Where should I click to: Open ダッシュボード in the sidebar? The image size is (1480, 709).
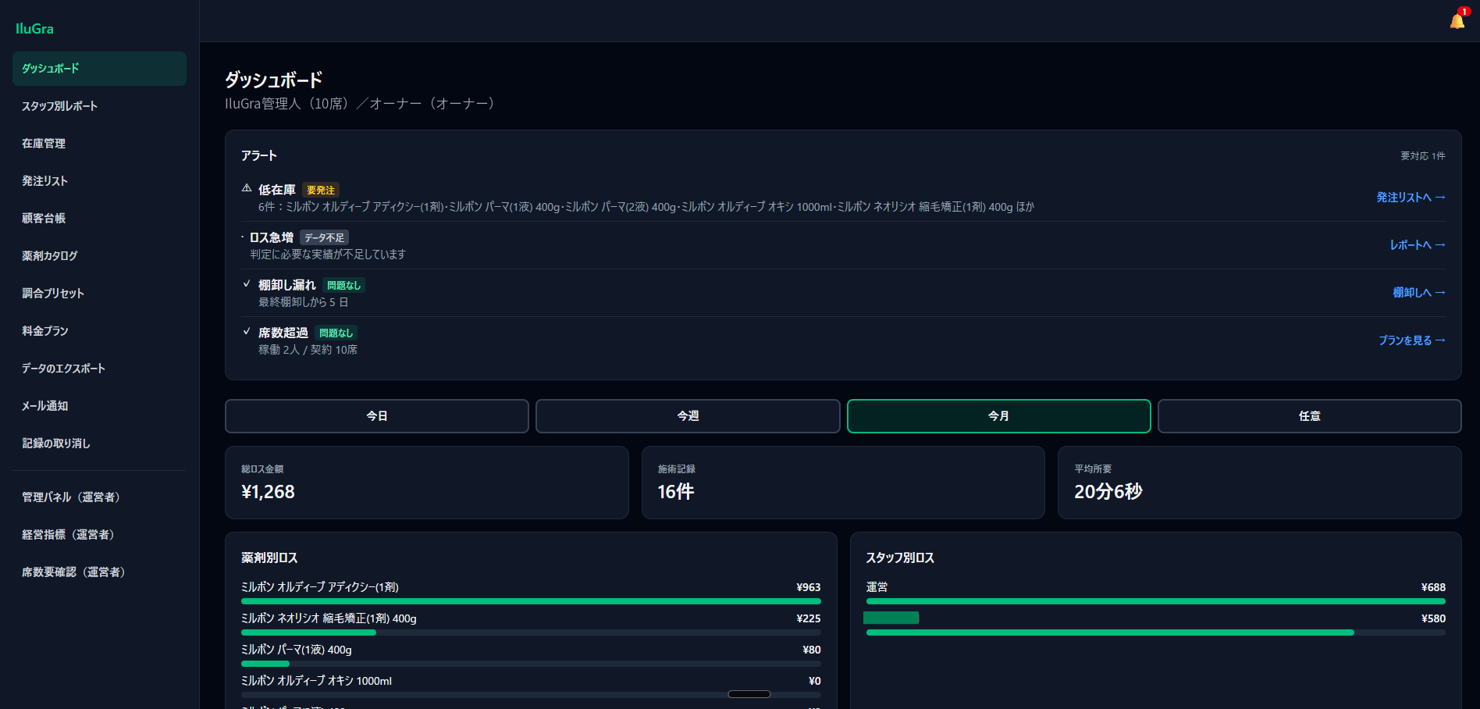[x=99, y=69]
